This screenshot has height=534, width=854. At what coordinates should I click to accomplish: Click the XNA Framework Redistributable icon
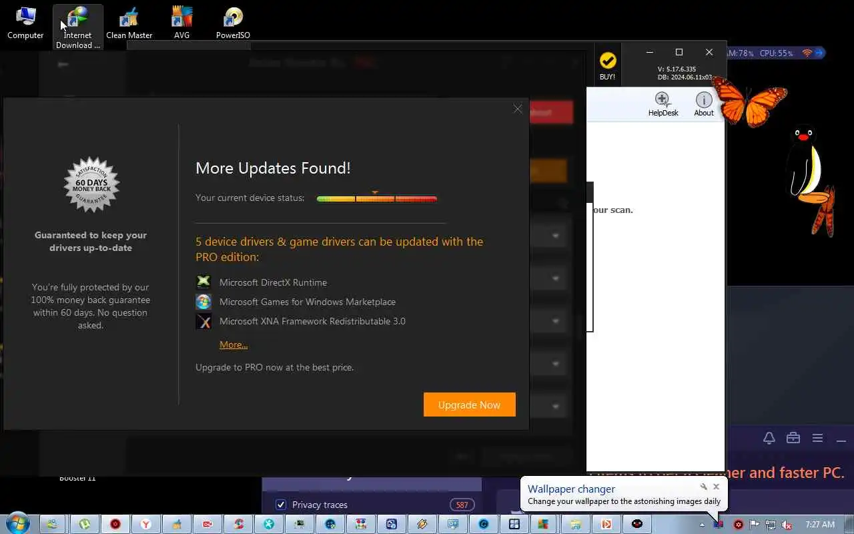tap(203, 321)
